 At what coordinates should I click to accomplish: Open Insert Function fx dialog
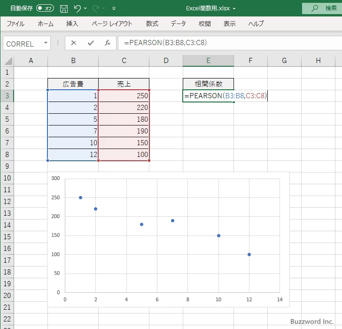(x=107, y=43)
